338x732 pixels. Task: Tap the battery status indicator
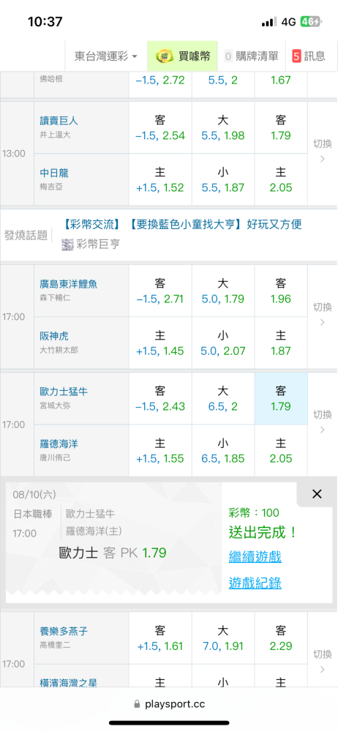[x=310, y=22]
